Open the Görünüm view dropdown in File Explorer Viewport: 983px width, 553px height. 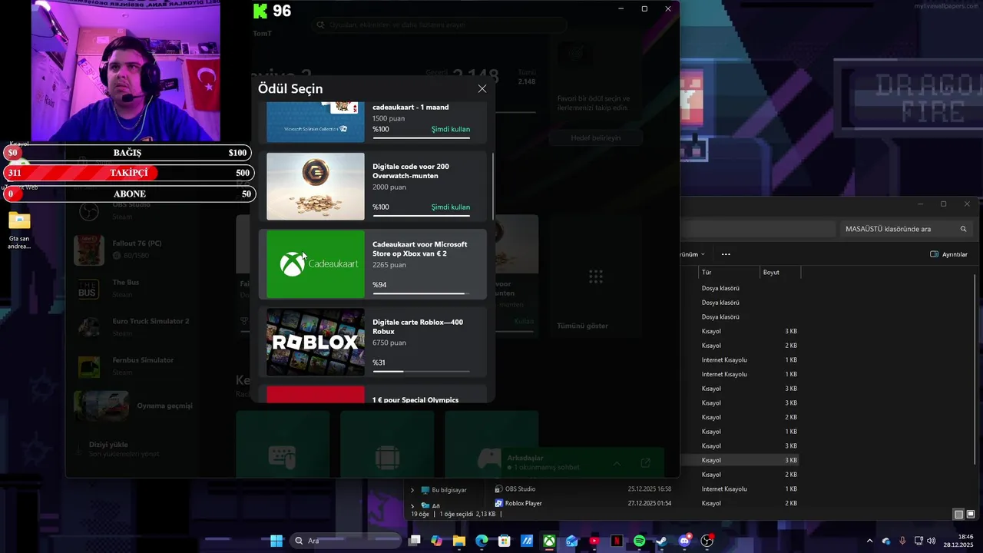point(693,254)
